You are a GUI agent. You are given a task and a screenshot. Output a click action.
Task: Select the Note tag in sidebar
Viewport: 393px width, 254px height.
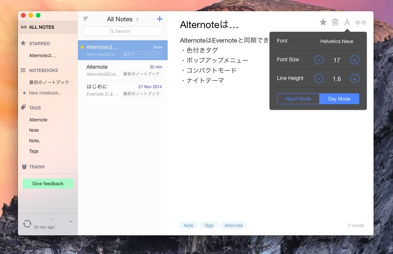point(34,130)
